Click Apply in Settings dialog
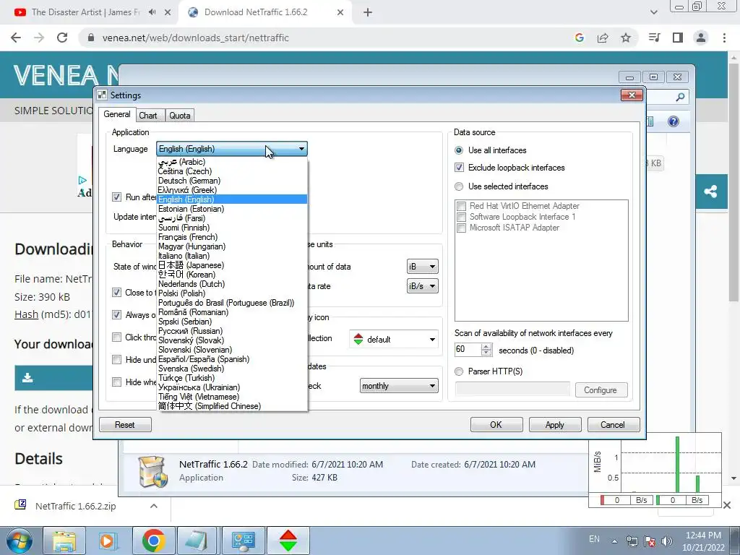Image resolution: width=740 pixels, height=555 pixels. pyautogui.click(x=555, y=425)
